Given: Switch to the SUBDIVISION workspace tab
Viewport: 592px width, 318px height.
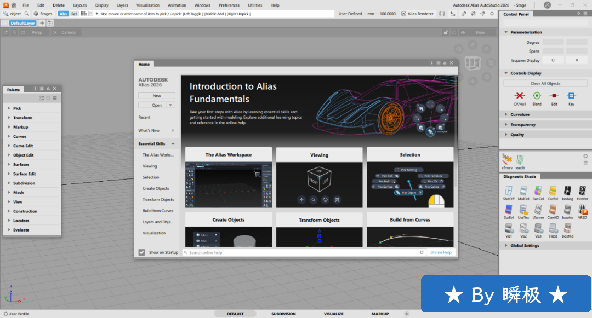Looking at the screenshot, I should tap(283, 314).
